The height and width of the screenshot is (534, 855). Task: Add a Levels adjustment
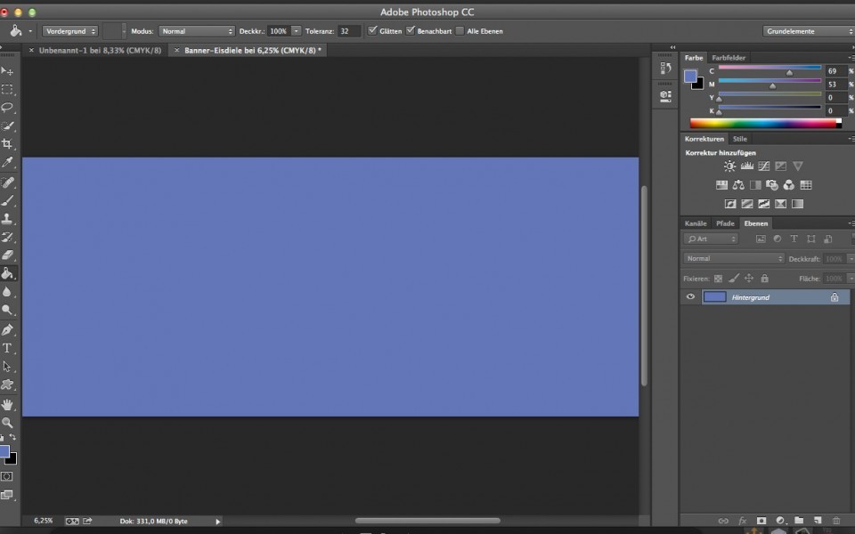tap(747, 166)
